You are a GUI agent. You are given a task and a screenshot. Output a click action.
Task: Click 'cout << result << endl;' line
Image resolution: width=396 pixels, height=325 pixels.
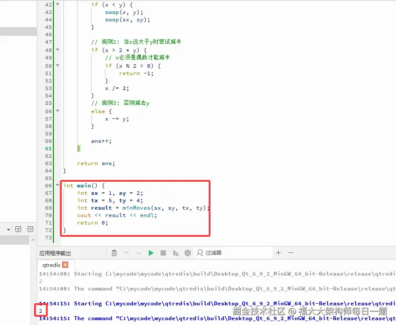click(x=117, y=215)
